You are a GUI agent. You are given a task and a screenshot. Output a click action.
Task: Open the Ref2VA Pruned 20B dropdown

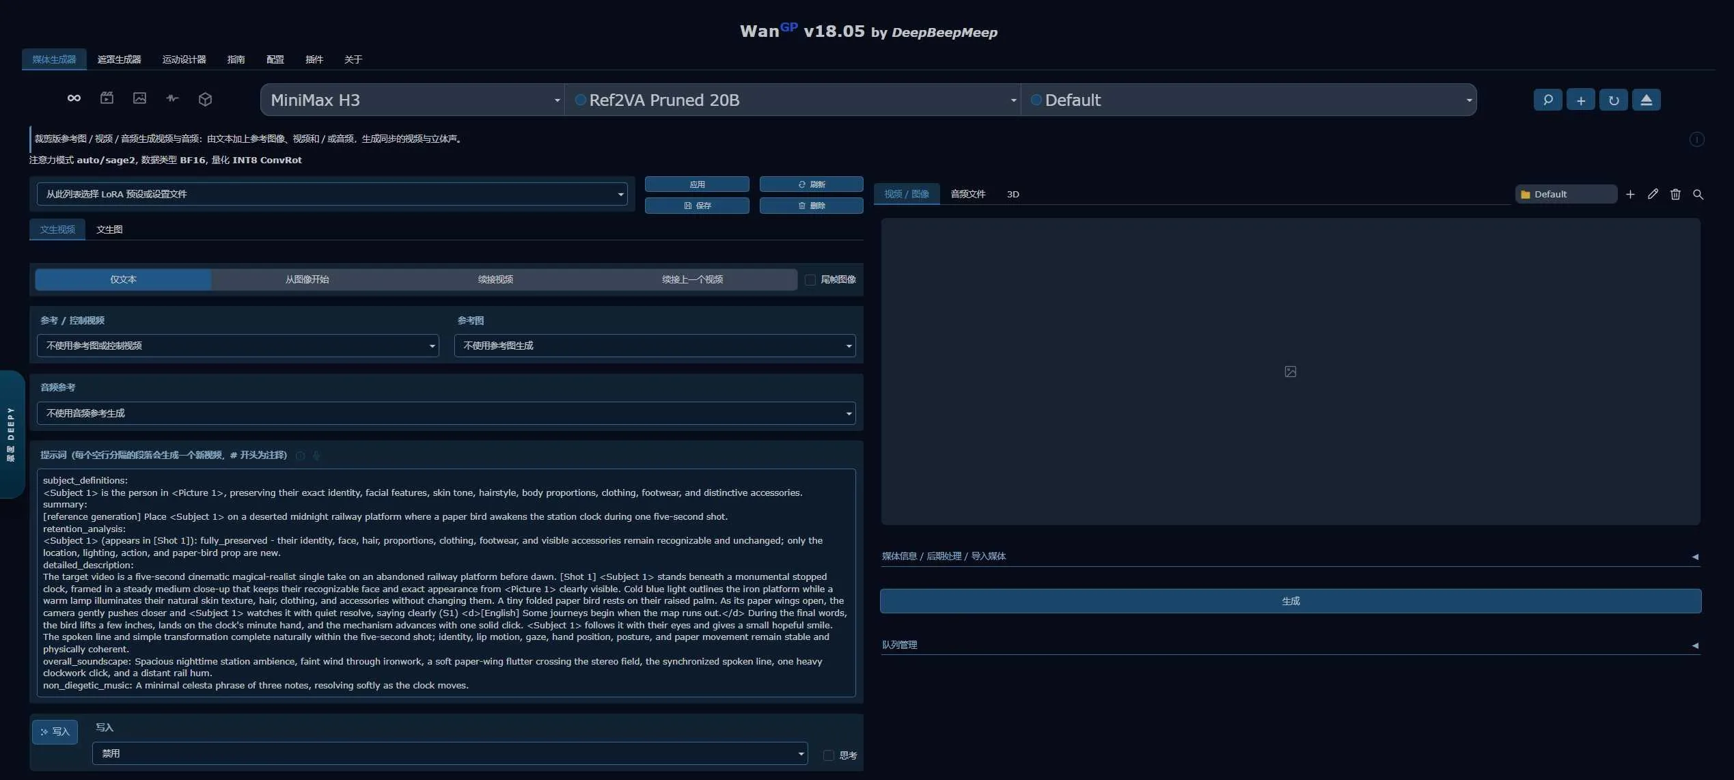(x=793, y=100)
